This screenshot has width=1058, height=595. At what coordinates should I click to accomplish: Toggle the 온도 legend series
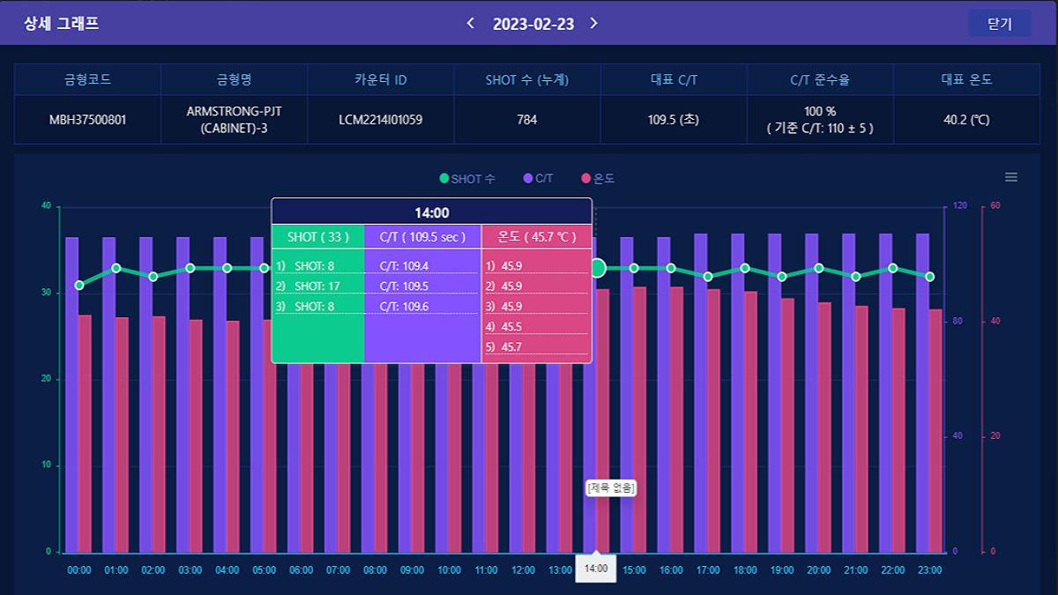pos(597,179)
